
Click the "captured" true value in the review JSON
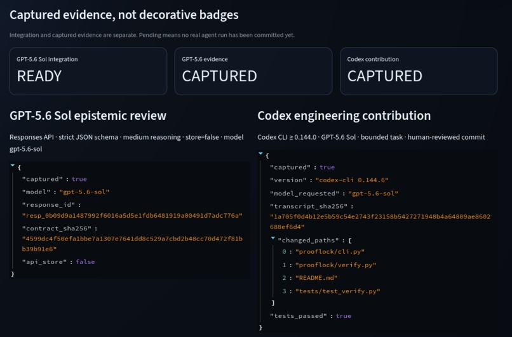click(x=79, y=179)
